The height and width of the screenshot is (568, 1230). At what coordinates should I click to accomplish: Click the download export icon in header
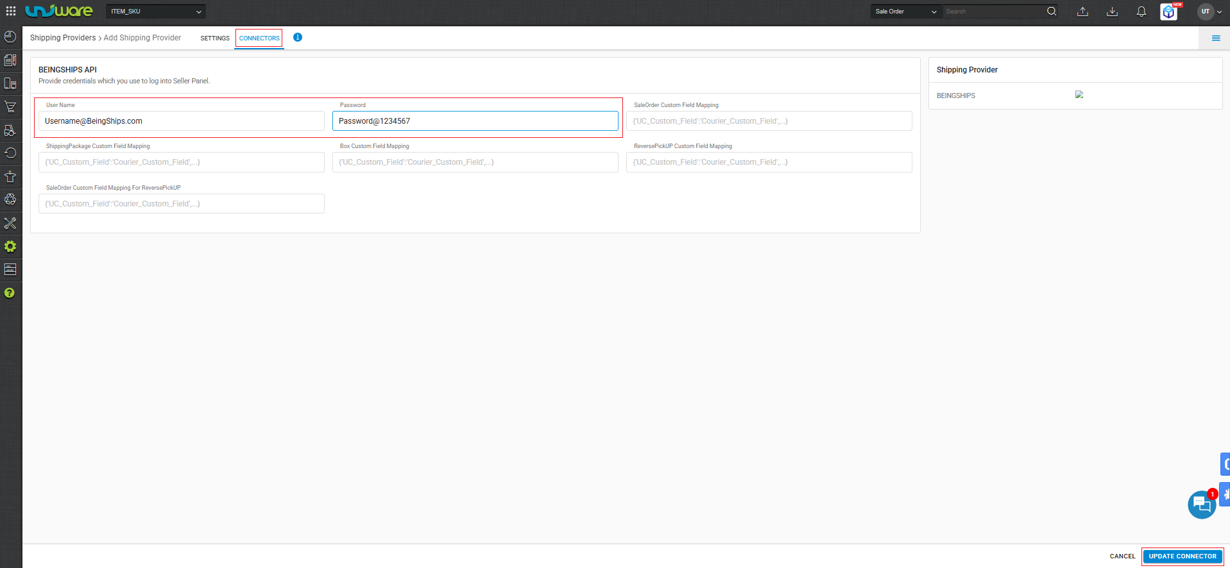[x=1113, y=12]
